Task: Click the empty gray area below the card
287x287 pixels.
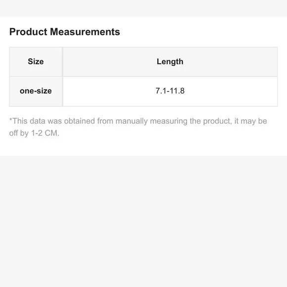Action: pos(143,222)
